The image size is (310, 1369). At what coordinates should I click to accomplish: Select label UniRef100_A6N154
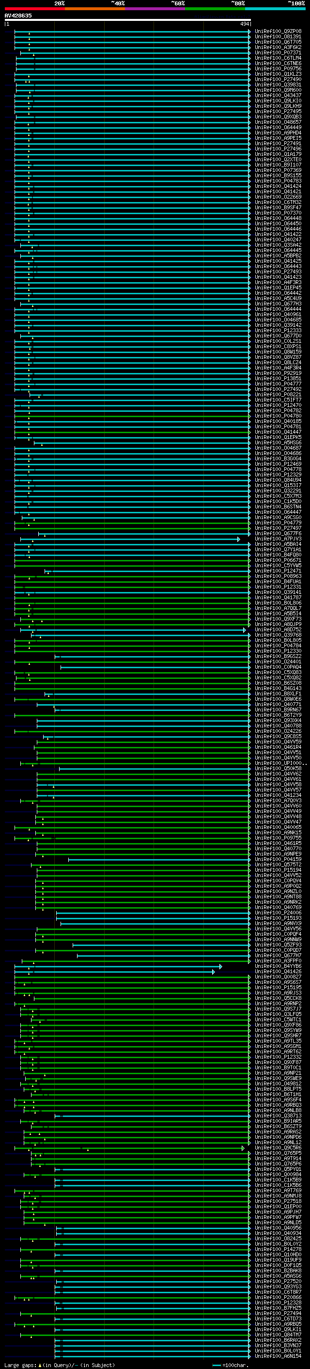pos(278,1356)
